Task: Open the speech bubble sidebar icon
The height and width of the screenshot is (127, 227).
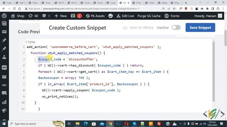Action: pos(4,93)
